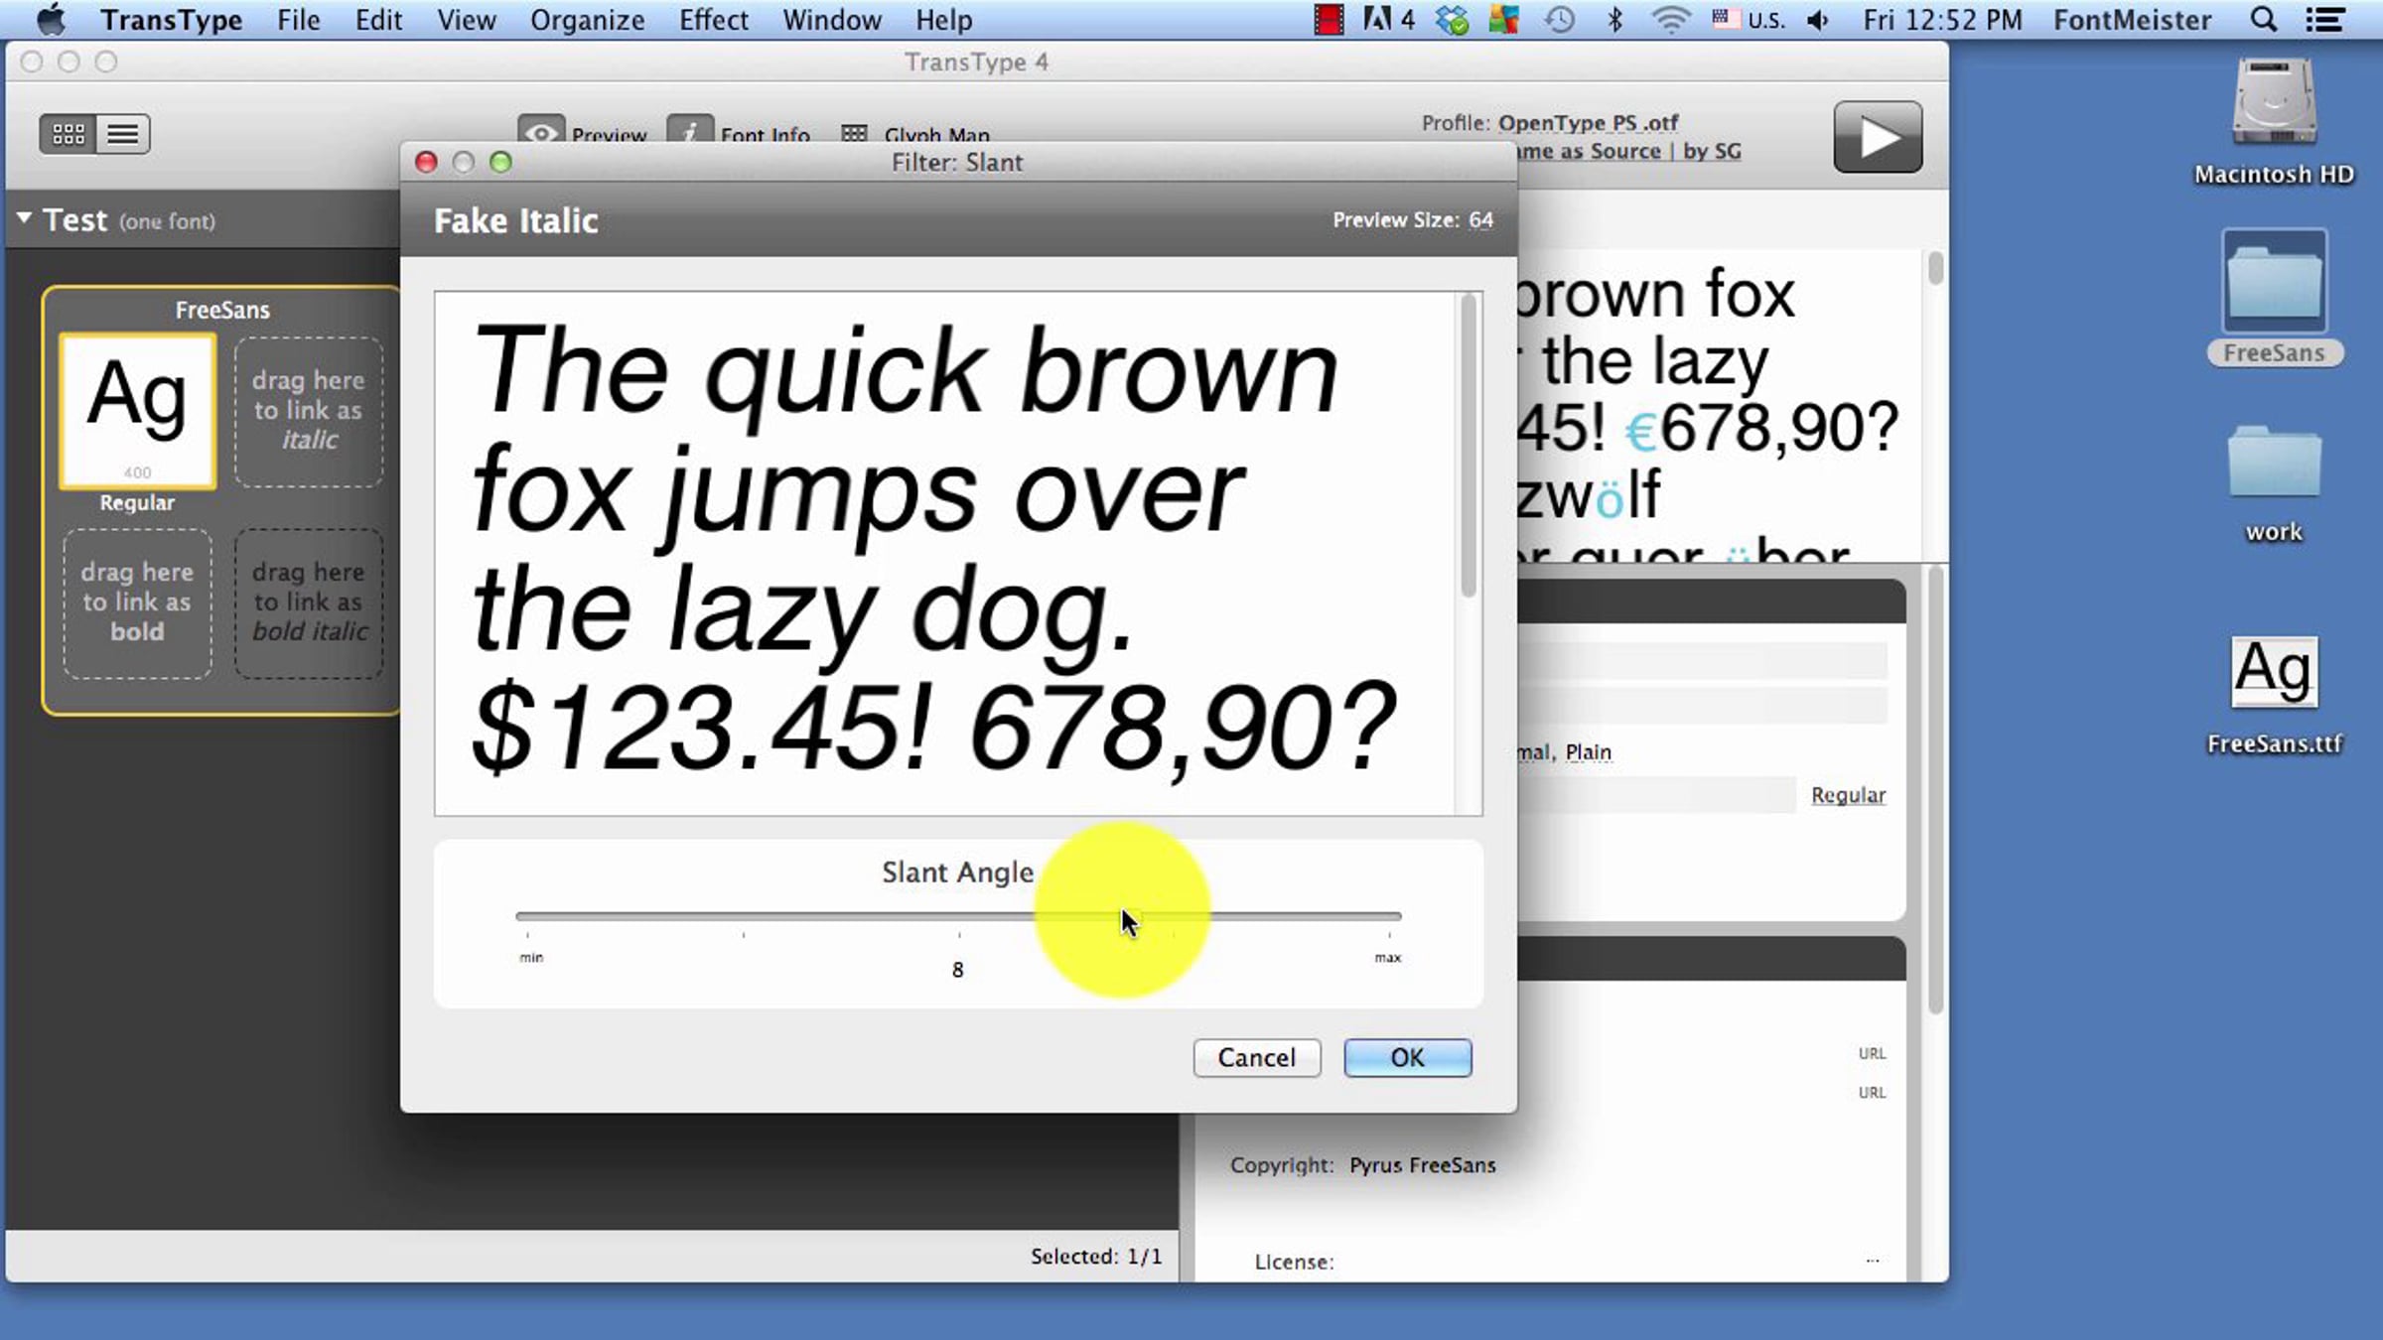Click the OpenType PS .otf profile link
The width and height of the screenshot is (2383, 1340).
pos(1588,123)
